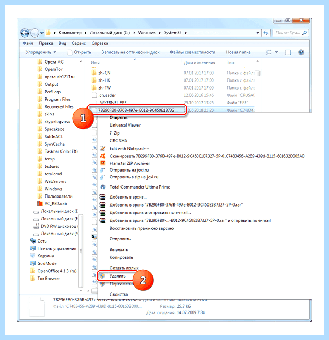This screenshot has height=340, width=329.
Task: Click the DVD RW drive icon
Action: coord(36,226)
